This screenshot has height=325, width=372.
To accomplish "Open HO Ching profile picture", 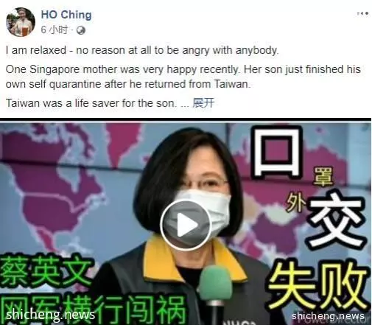I will pos(21,22).
